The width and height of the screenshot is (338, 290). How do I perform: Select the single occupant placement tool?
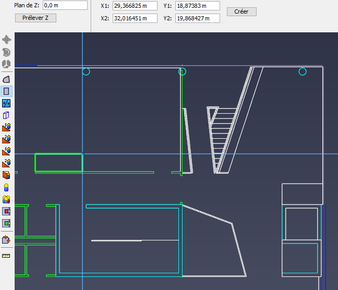click(x=6, y=188)
